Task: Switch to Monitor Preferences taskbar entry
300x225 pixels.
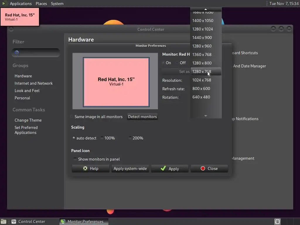Action: [84, 221]
